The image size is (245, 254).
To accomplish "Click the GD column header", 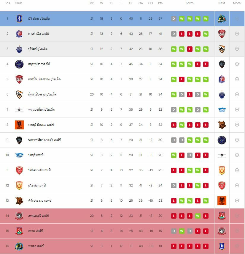I will 151,3.
